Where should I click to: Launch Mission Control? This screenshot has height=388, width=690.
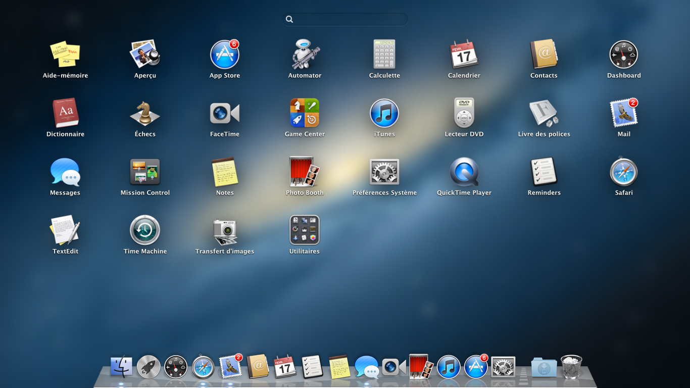[145, 172]
